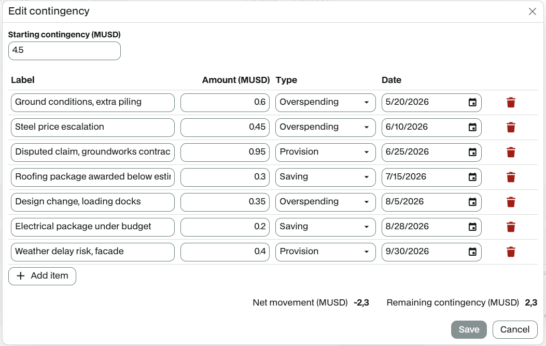Viewport: 546px width, 346px height.
Task: Edit the 0.2 amount field
Action: coord(225,227)
